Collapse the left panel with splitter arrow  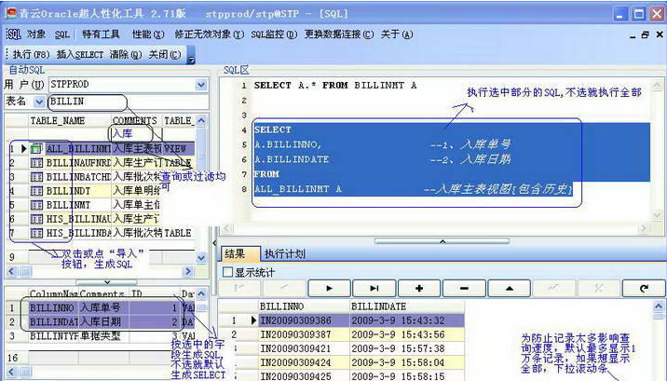[214, 243]
